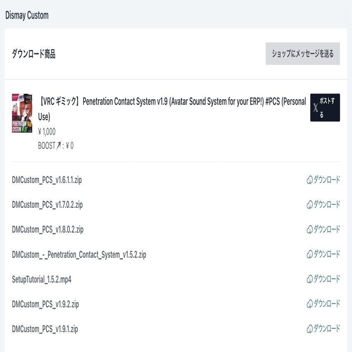Viewport: 352px width, 352px height.
Task: Click the ダウンロード text for SetupTutorial mp4
Action: (327, 279)
